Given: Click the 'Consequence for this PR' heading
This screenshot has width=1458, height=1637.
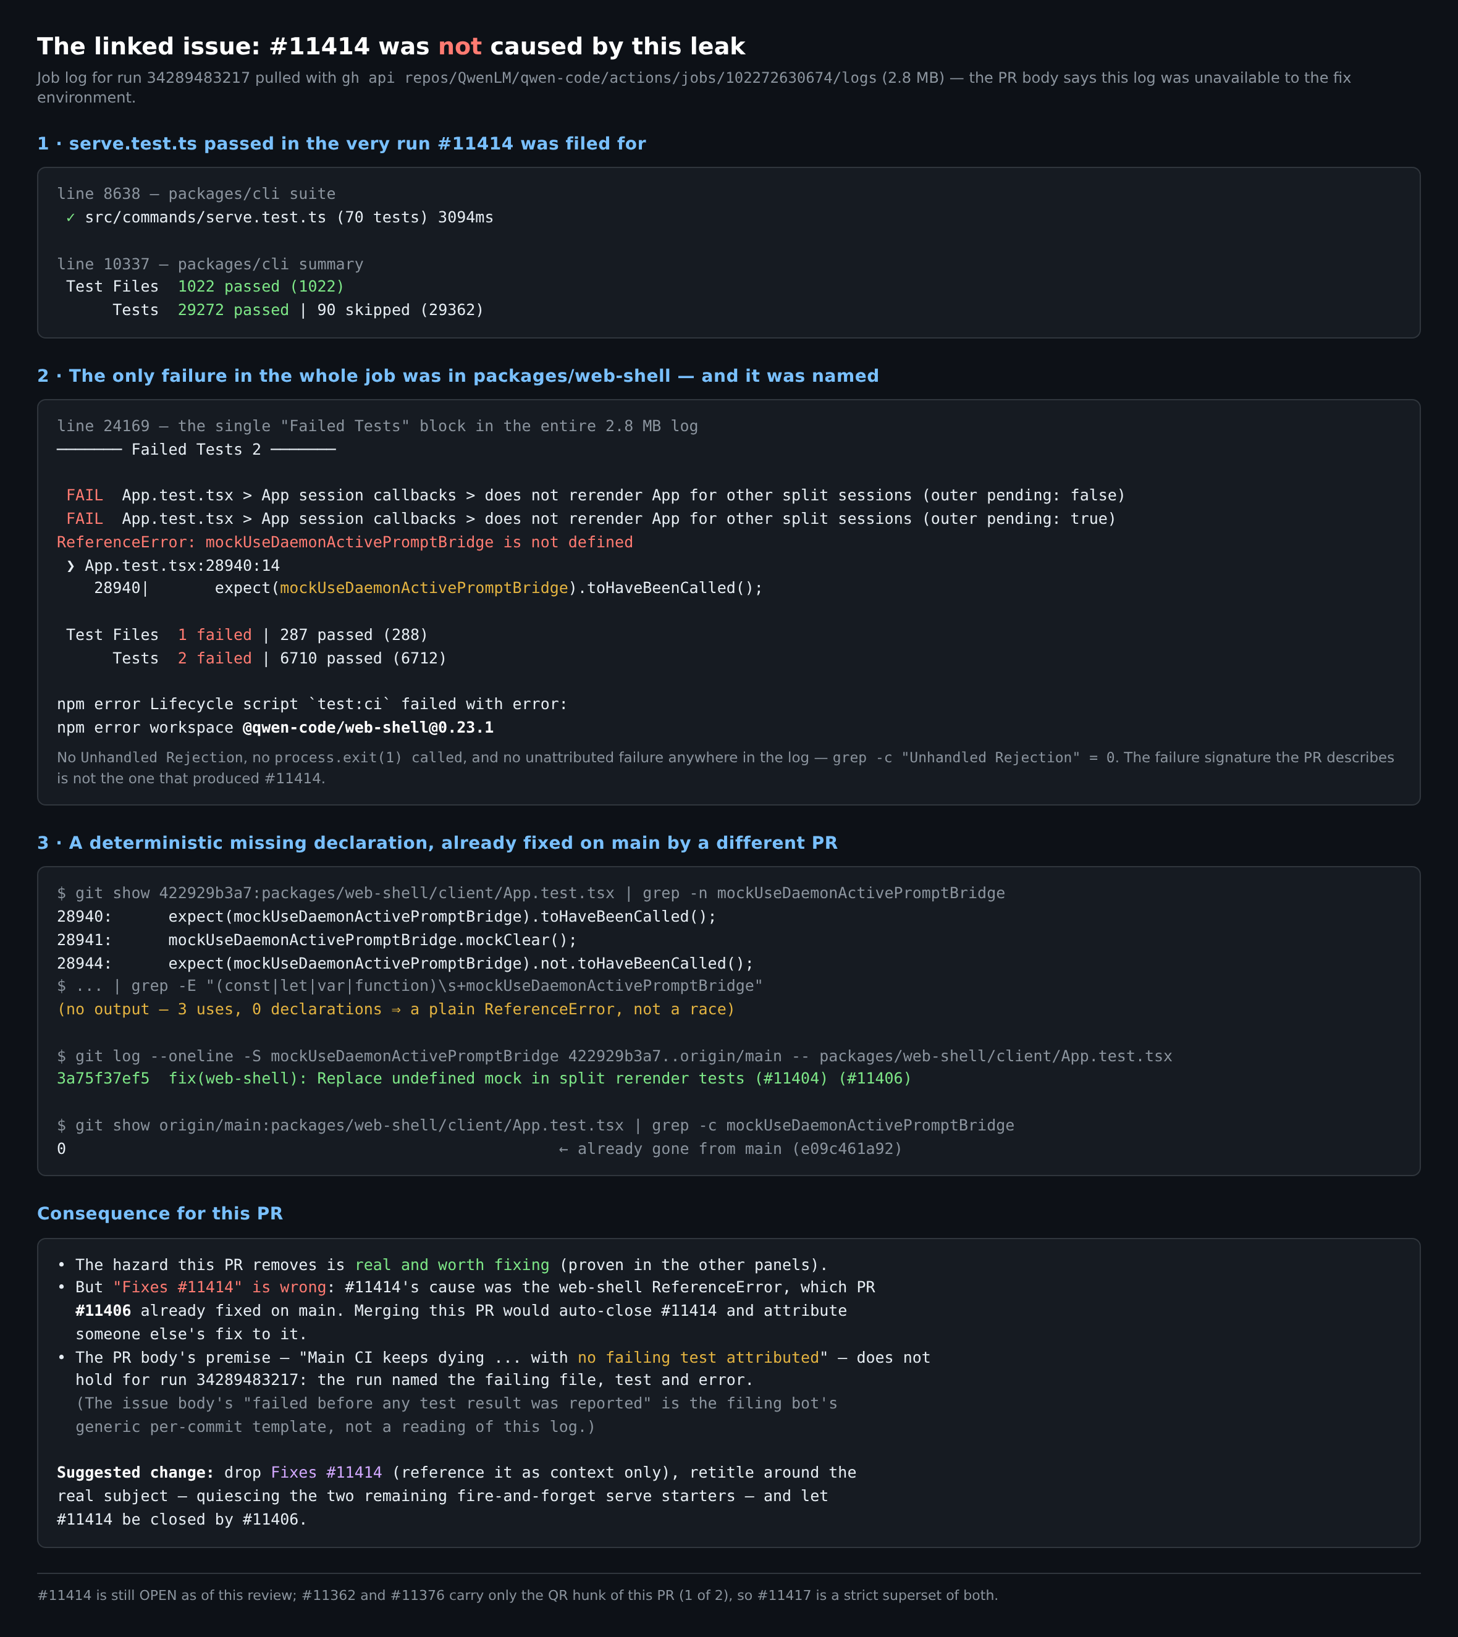Looking at the screenshot, I should [159, 1213].
